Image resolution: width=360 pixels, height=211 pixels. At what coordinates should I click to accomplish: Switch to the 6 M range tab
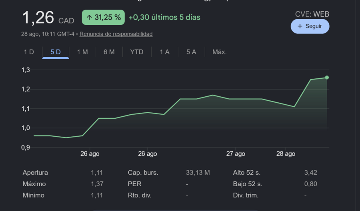109,52
